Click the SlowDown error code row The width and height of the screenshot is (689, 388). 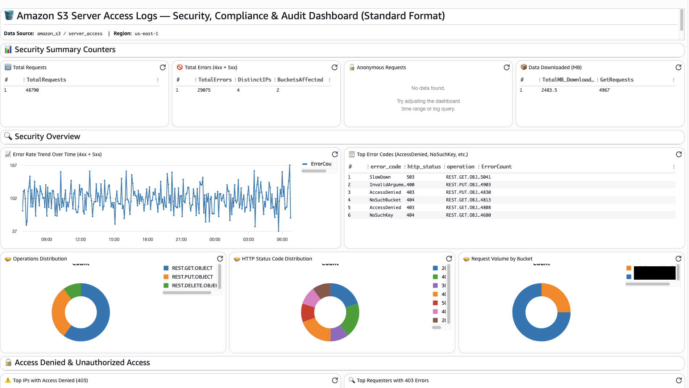tap(511, 177)
